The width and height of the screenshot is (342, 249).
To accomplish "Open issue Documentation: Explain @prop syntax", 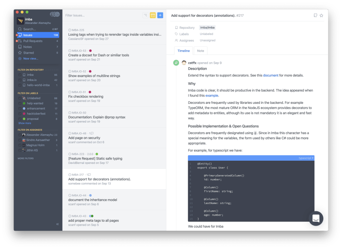I will click(114, 117).
